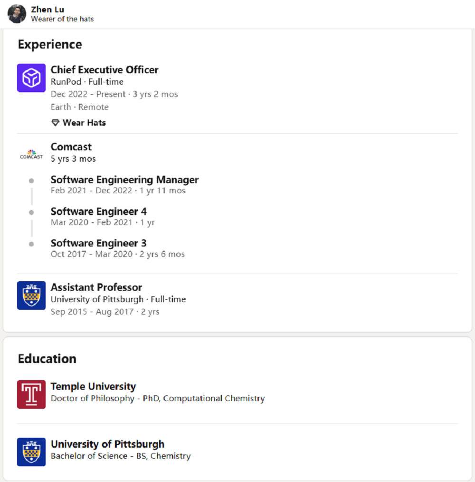Open the Comcast company page link
Screen dimensions: 475x482
71,147
